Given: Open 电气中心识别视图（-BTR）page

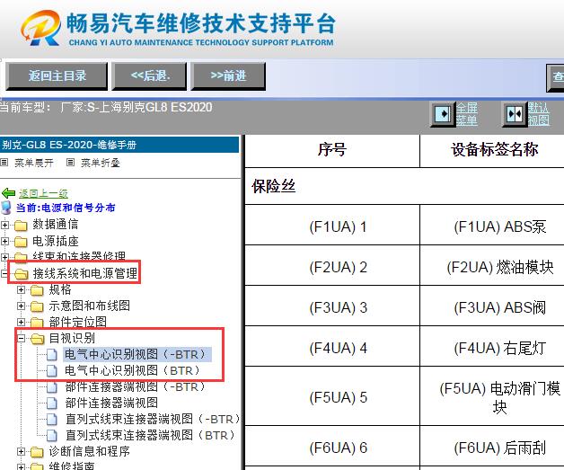Looking at the screenshot, I should pyautogui.click(x=137, y=354).
